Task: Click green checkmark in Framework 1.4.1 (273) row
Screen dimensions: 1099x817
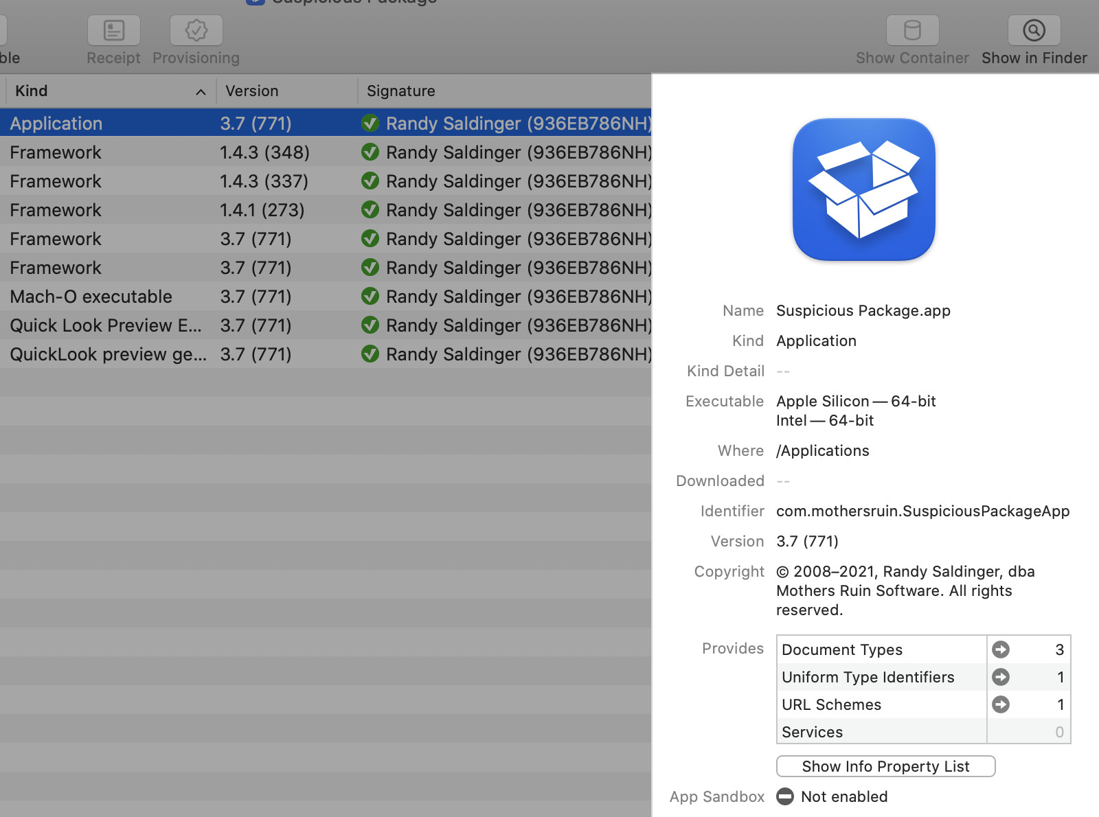Action: coord(370,210)
